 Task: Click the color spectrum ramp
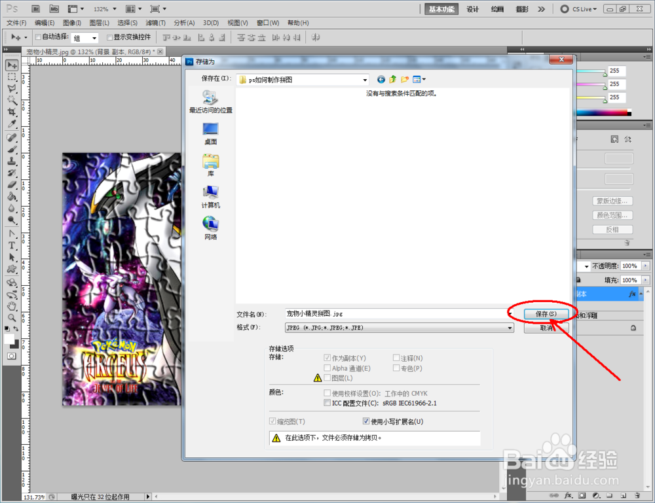pyautogui.click(x=604, y=113)
